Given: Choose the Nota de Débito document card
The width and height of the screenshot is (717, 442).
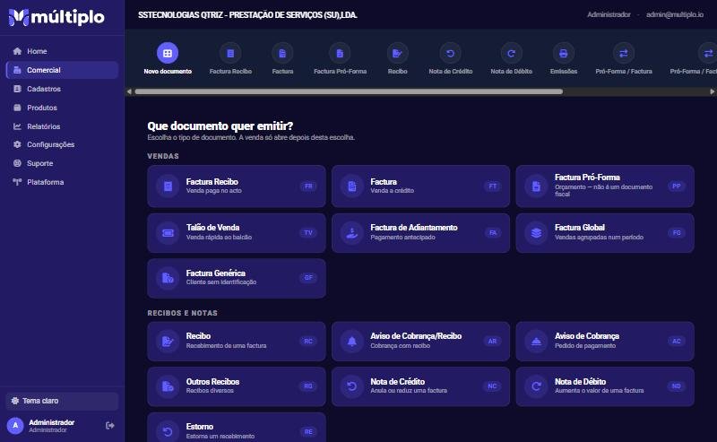Looking at the screenshot, I should (605, 386).
